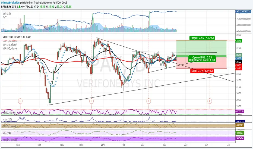Screen dimensions: 253x149
Task: Click the 49.5927 MFI value tag
Action: [240, 133]
